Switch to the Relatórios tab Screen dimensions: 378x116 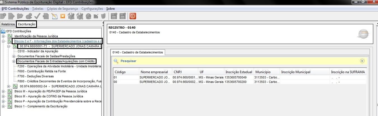click(8, 24)
